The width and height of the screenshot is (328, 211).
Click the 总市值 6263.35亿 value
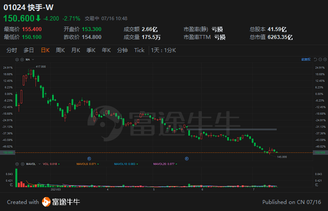pyautogui.click(x=280, y=37)
